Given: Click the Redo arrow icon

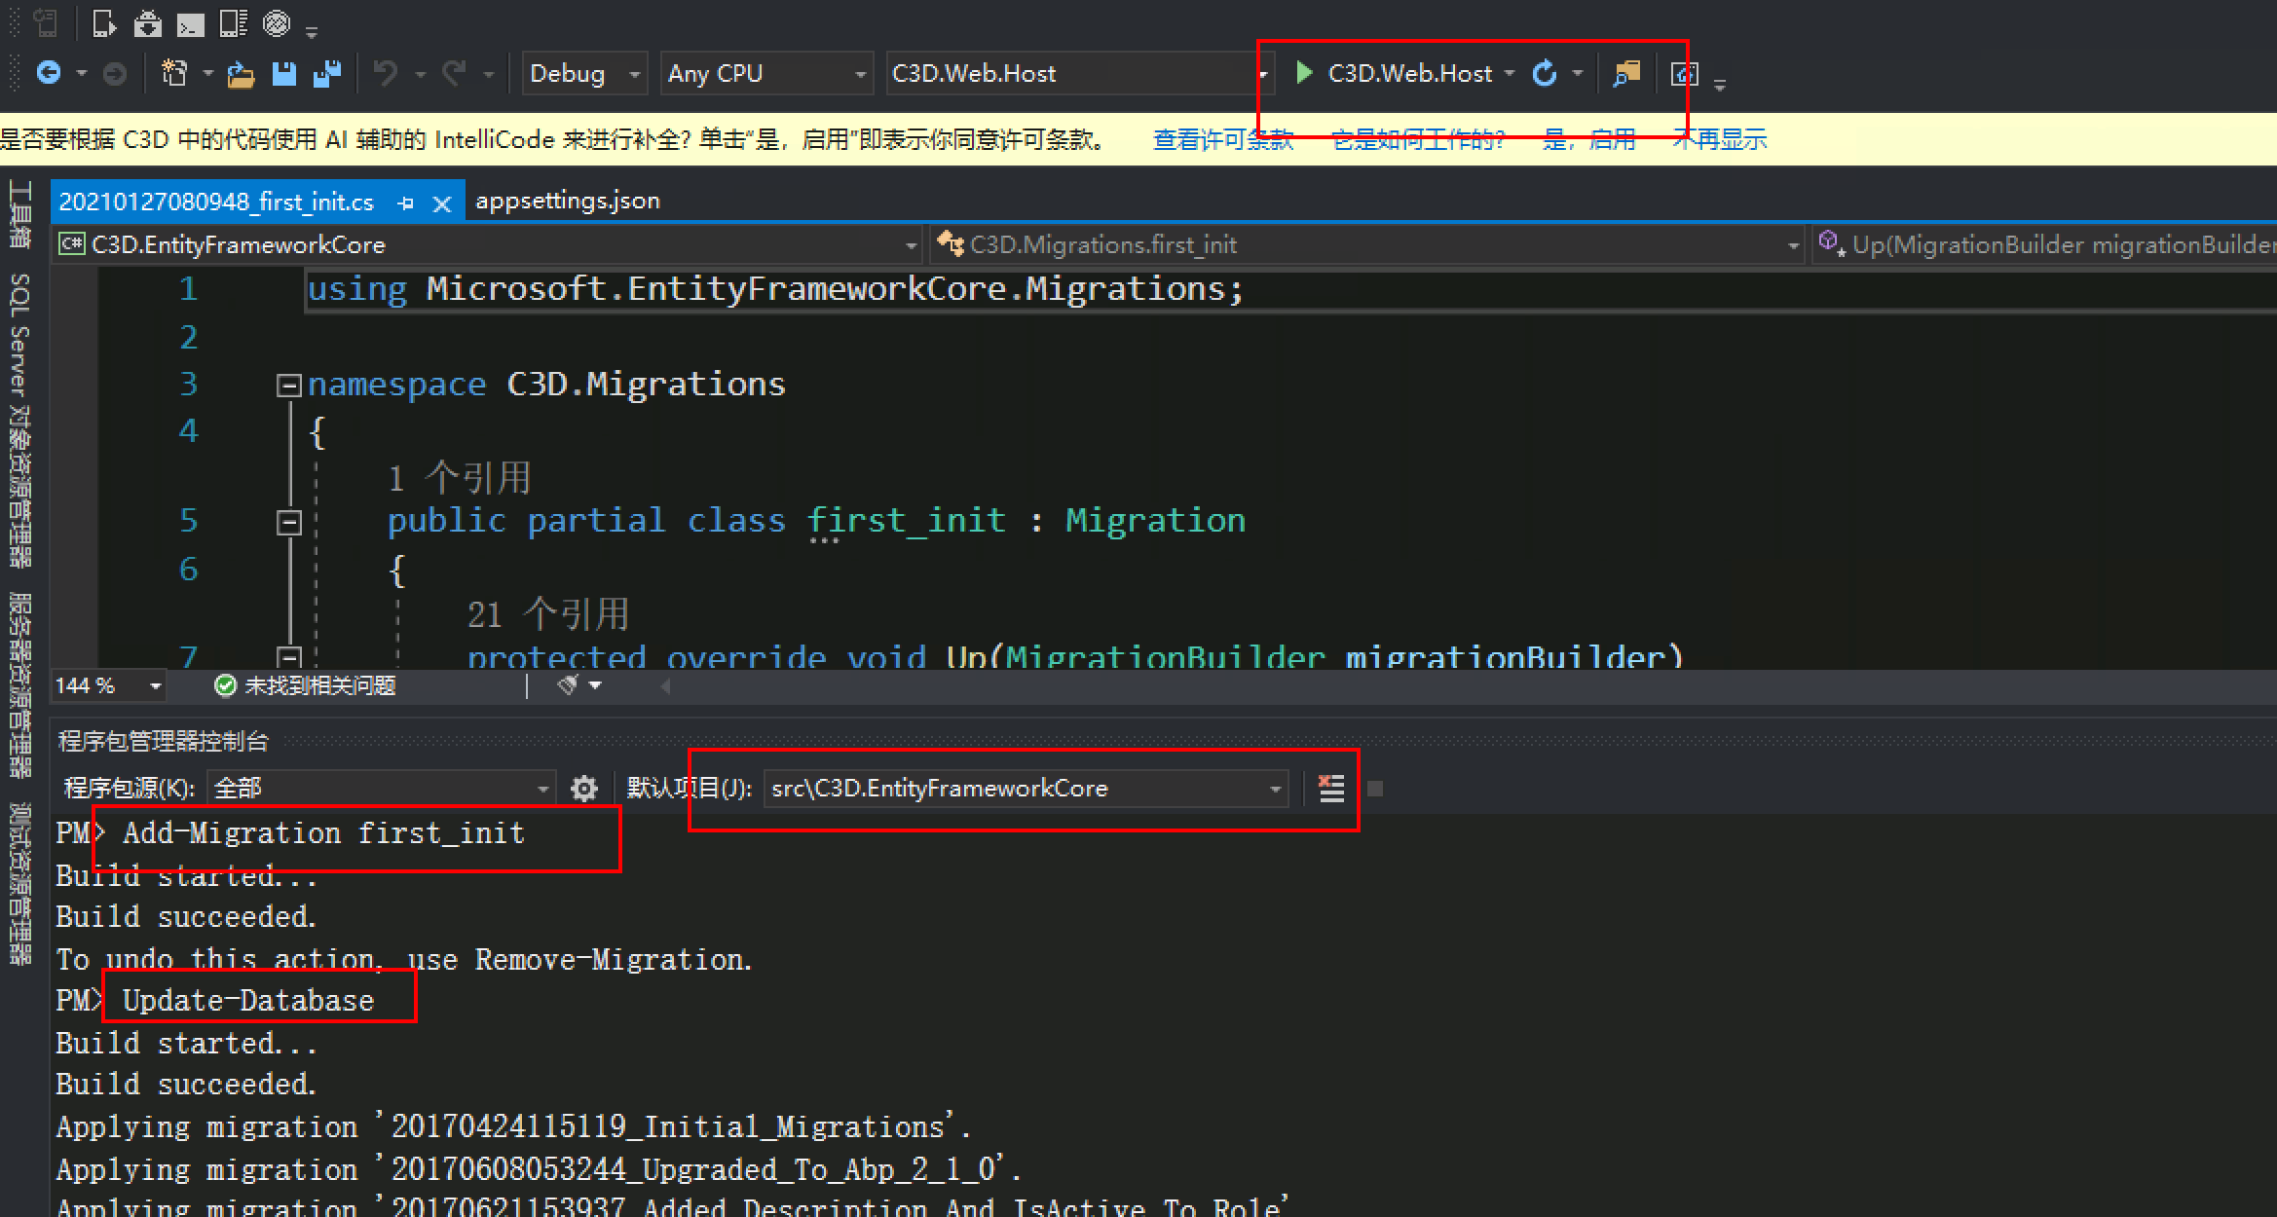Looking at the screenshot, I should coord(454,73).
